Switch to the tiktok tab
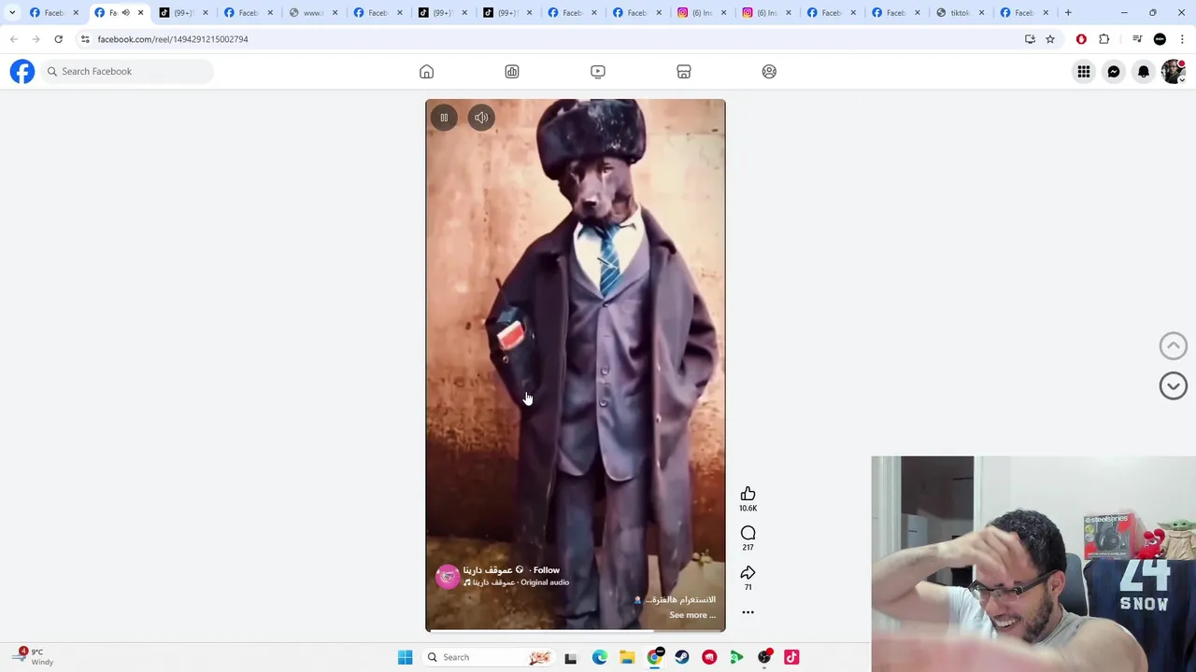The height and width of the screenshot is (672, 1196). [x=961, y=12]
